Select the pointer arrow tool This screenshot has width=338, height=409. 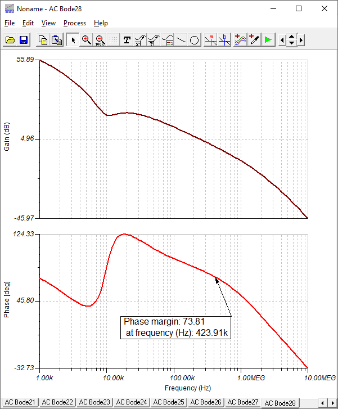(x=73, y=40)
